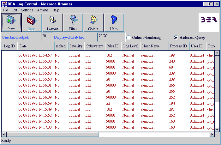Click the Log ID column header
This screenshot has width=221, height=145.
[9, 46]
